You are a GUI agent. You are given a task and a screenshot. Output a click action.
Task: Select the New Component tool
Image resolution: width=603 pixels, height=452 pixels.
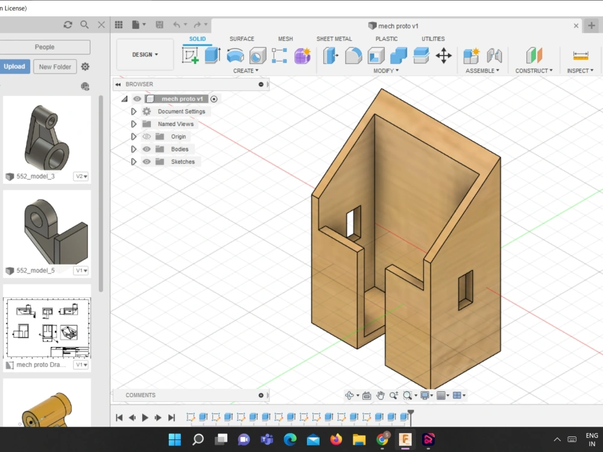click(x=471, y=55)
